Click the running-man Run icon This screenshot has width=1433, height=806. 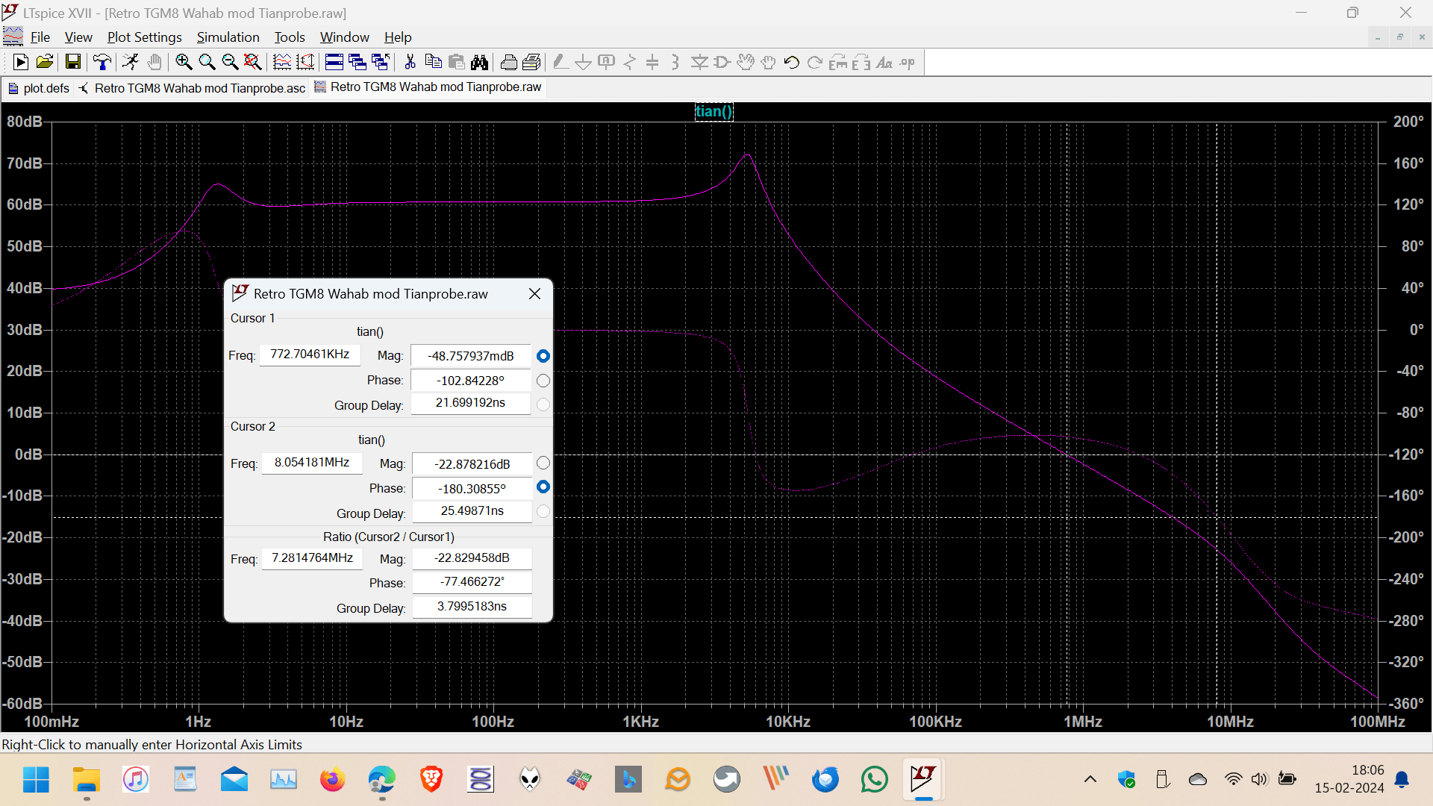click(x=131, y=63)
